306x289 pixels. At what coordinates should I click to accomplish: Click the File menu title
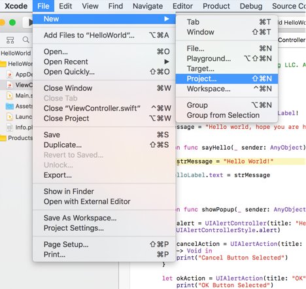(43, 6)
